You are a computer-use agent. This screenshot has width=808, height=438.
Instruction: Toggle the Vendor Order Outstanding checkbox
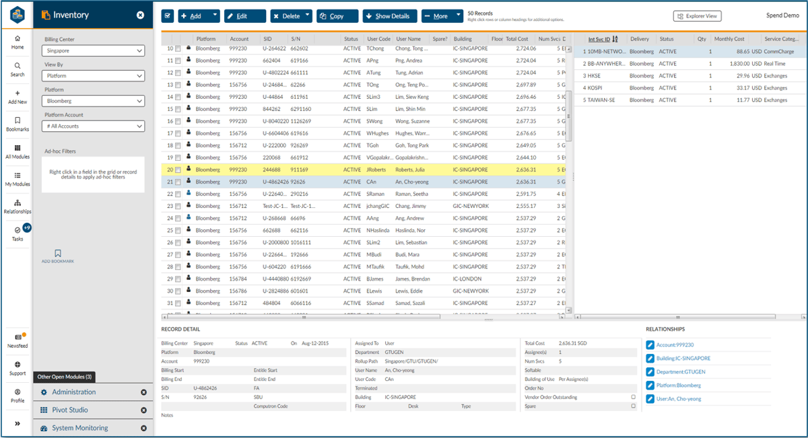tap(633, 397)
